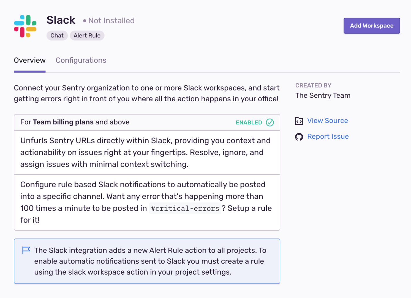Click the Slack logo icon
The image size is (411, 298).
click(x=25, y=26)
